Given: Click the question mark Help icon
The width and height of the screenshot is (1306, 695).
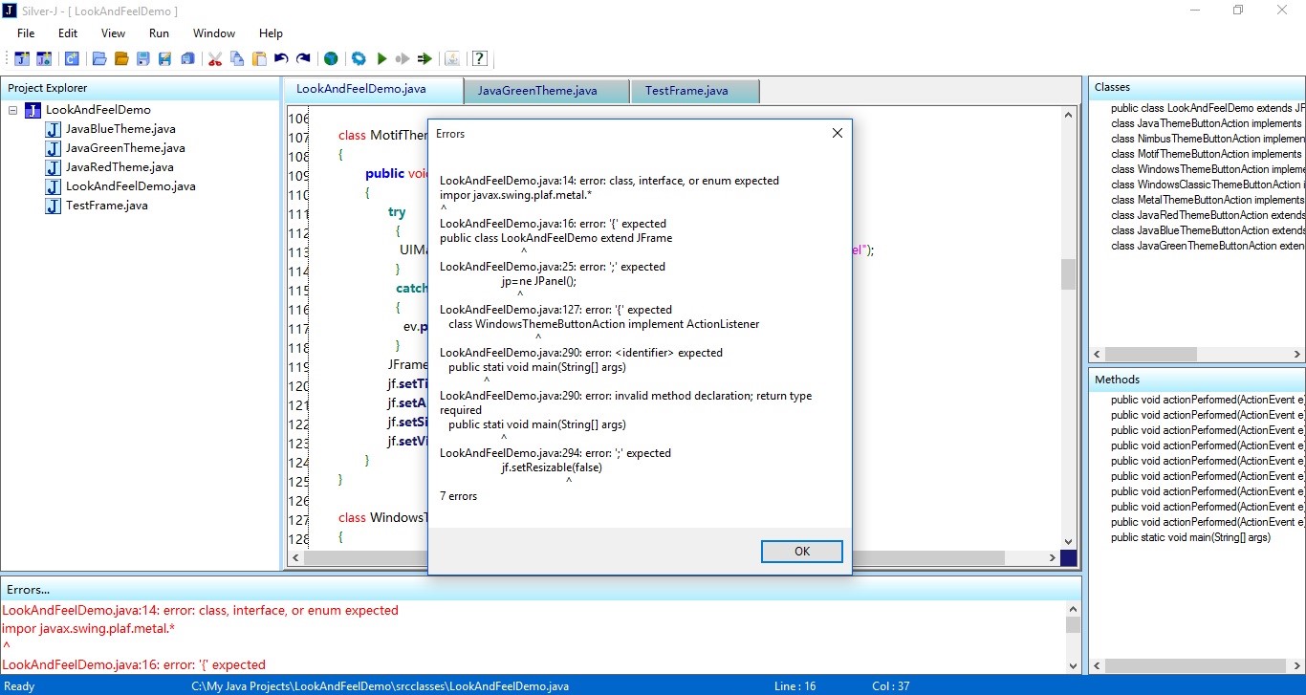Looking at the screenshot, I should (x=480, y=58).
